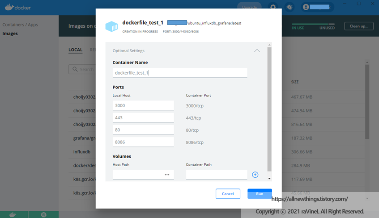Click the 8086/tcp container port label
379x218 pixels.
[195, 142]
